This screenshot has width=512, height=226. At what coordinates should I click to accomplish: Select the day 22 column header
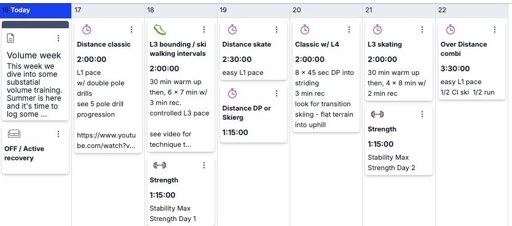pos(473,10)
